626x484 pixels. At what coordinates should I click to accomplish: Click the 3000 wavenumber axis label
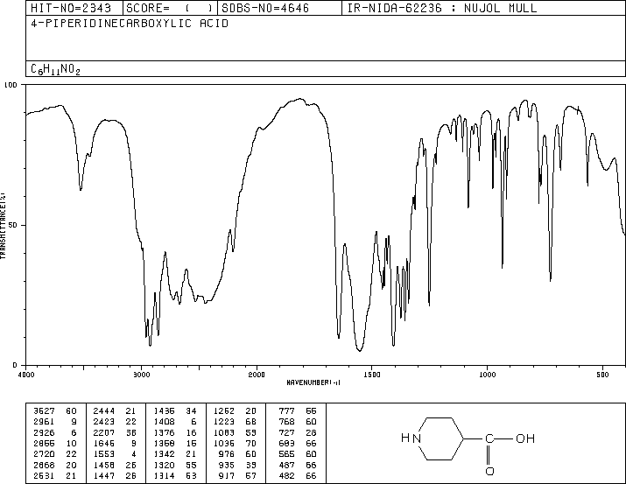[141, 375]
